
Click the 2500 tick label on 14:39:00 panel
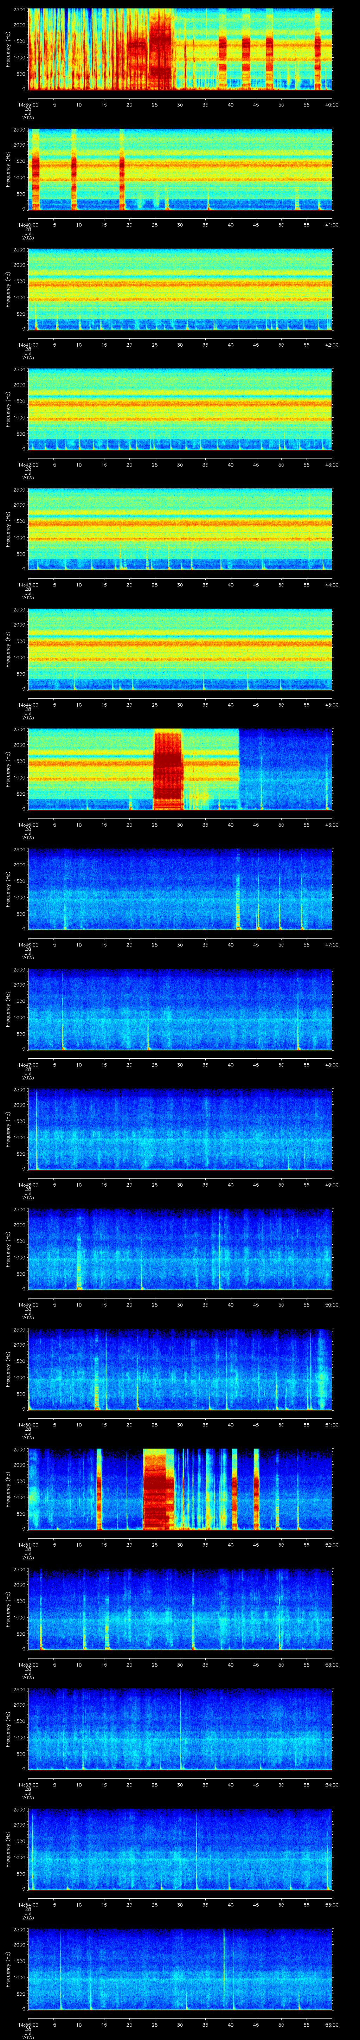tap(19, 10)
